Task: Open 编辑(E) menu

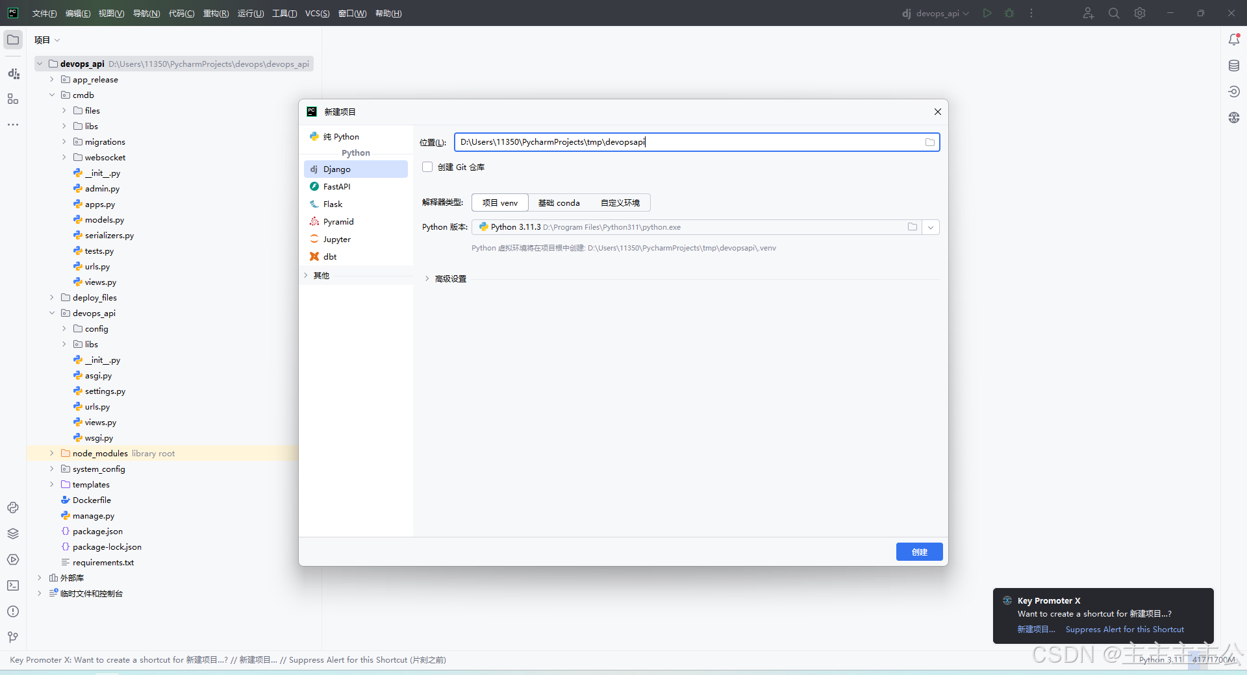Action: tap(78, 13)
